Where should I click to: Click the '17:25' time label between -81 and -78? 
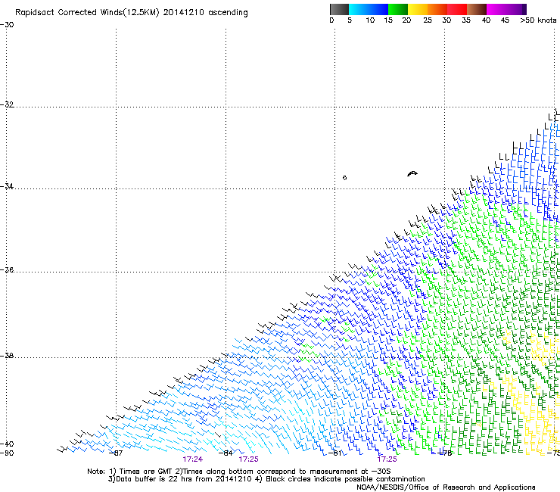pos(387,459)
